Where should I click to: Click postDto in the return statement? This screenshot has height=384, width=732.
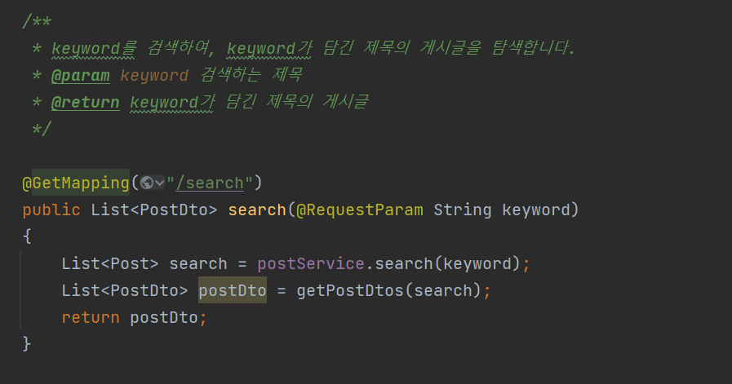[164, 317]
